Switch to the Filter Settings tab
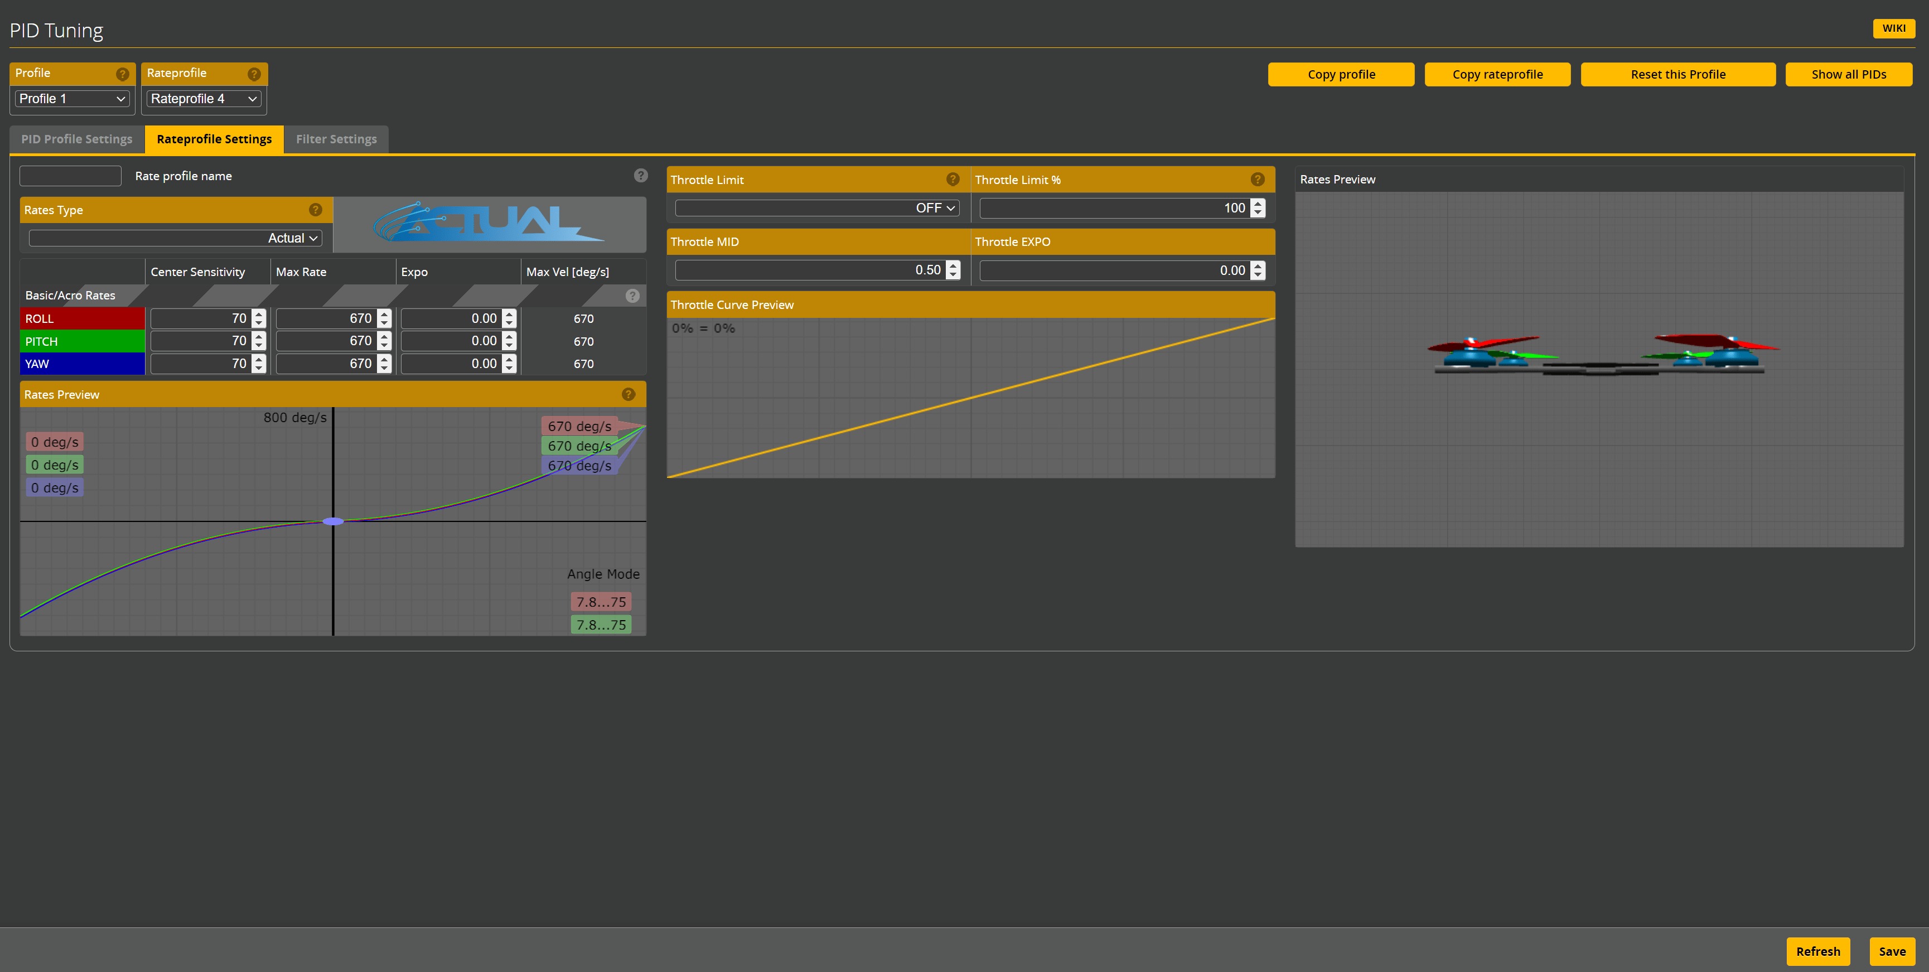 pos(336,138)
